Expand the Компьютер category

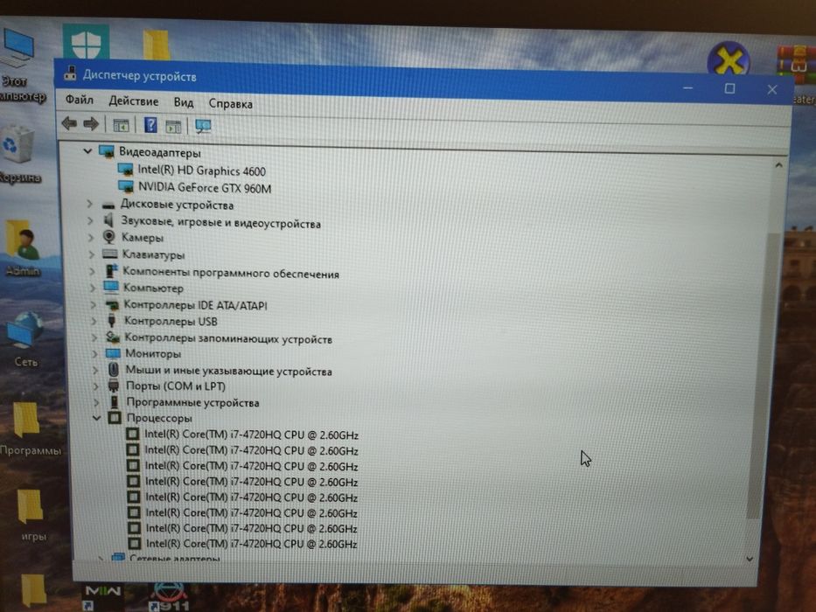tap(93, 288)
